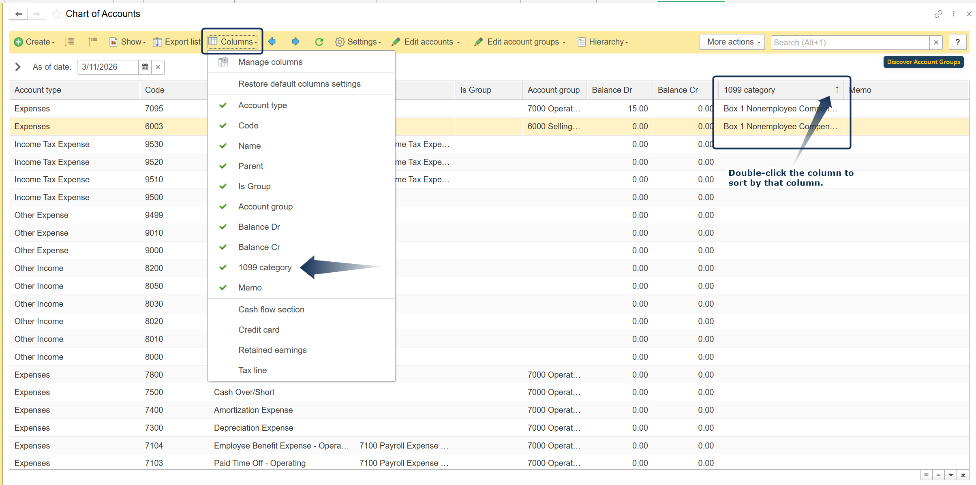Click the Search (Alt+1) input field
Screen dimensions: 976x485
(x=849, y=42)
